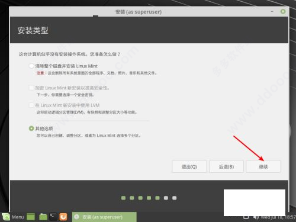This screenshot has height=222, width=296.
Task: Tick the encrypt Linux Mint installation checkbox
Action: click(x=31, y=88)
